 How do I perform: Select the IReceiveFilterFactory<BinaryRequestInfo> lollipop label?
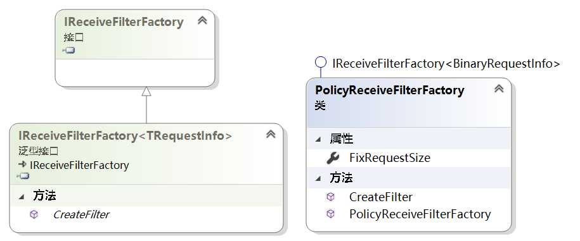point(446,63)
